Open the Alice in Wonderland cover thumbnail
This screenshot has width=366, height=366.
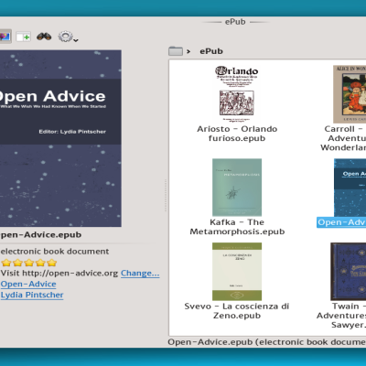point(350,94)
